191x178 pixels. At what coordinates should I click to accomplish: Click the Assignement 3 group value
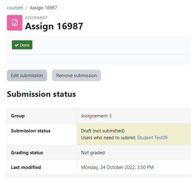(x=96, y=116)
